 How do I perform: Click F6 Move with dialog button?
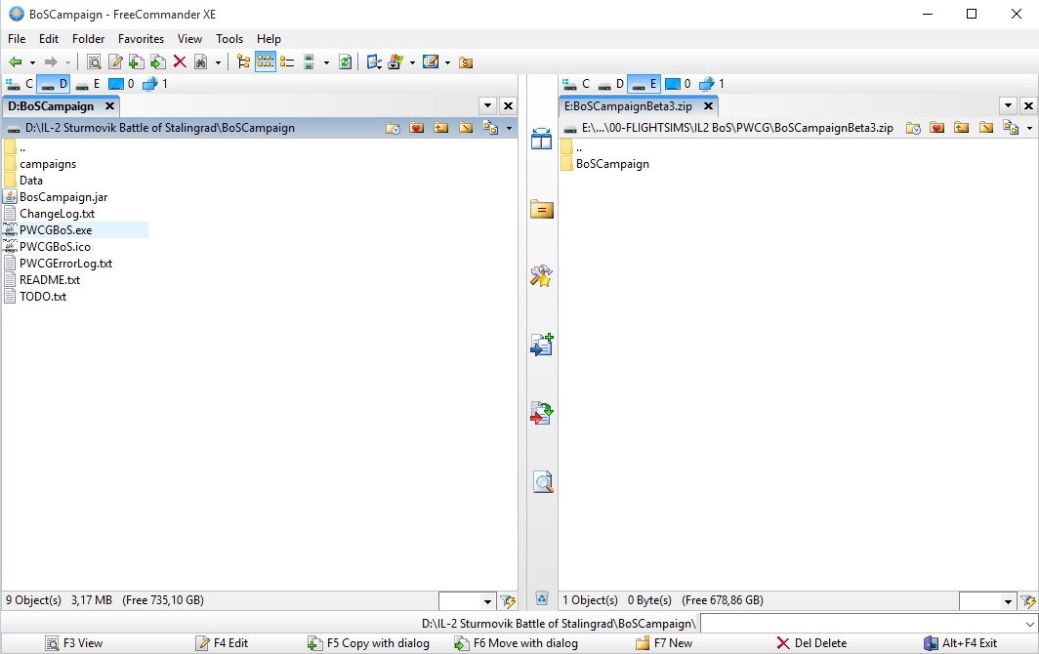point(516,642)
